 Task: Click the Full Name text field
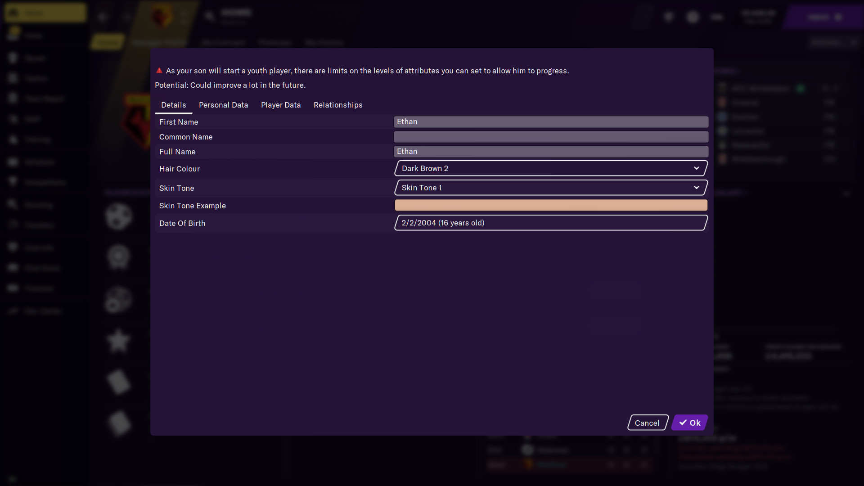click(x=550, y=152)
